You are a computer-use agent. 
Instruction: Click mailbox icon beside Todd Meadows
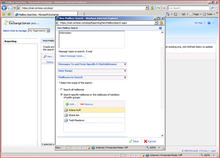pyautogui.click(x=66, y=120)
